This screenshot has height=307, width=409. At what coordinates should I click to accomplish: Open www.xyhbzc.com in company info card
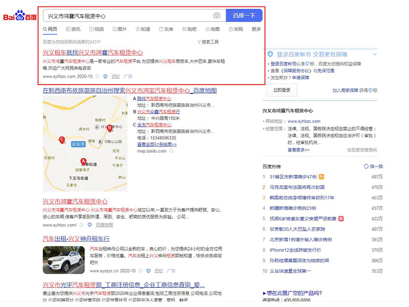304,121
